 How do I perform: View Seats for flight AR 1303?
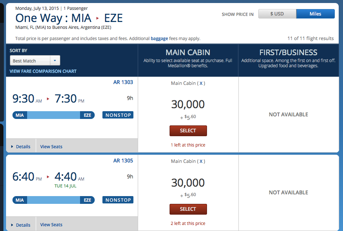point(51,147)
